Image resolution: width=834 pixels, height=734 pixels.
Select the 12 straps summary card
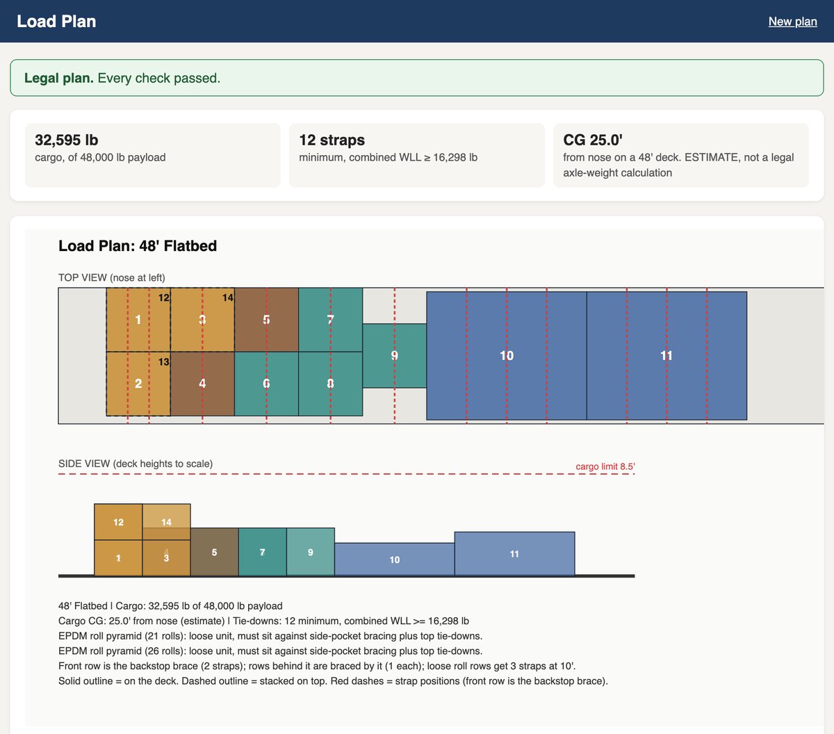(417, 155)
